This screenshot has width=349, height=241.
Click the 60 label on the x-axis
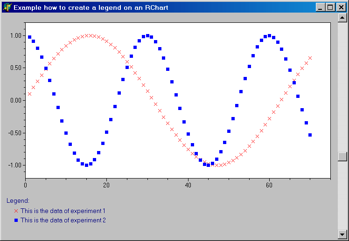click(269, 186)
